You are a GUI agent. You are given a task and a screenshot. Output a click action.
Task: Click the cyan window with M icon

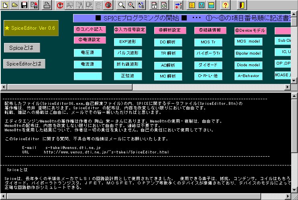click(x=211, y=5)
